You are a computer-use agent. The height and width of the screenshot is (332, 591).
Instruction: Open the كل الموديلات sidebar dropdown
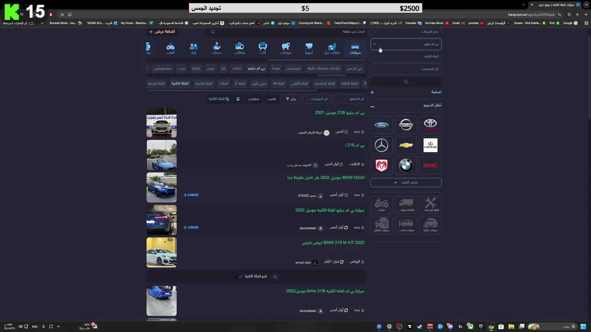pyautogui.click(x=406, y=69)
